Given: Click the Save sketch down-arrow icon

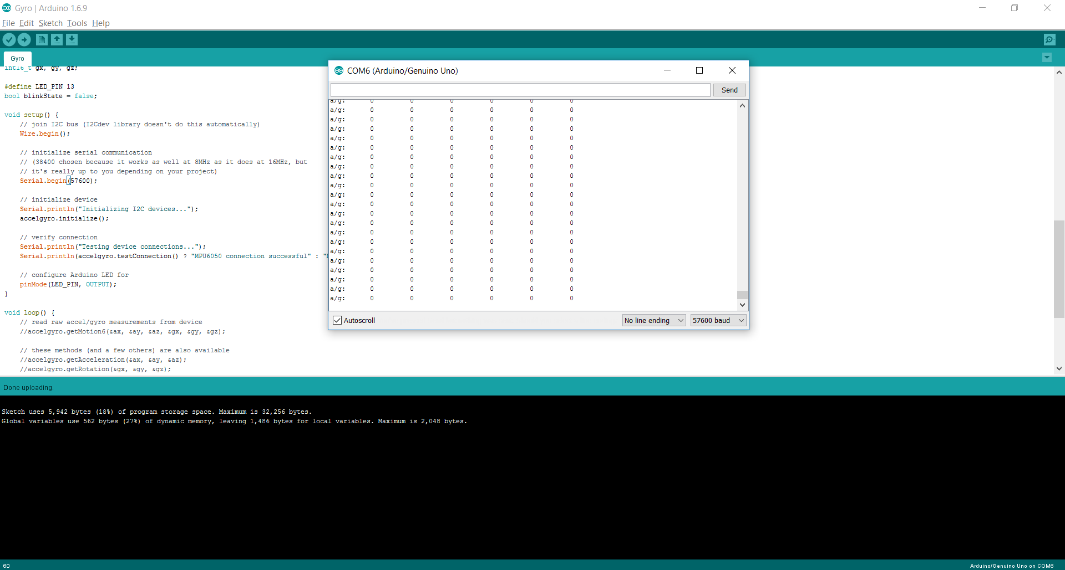Looking at the screenshot, I should 72,39.
